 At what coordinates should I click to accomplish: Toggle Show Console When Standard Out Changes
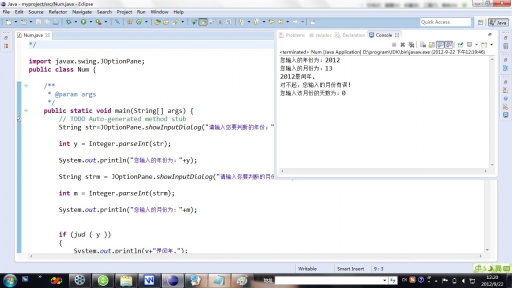[x=440, y=44]
